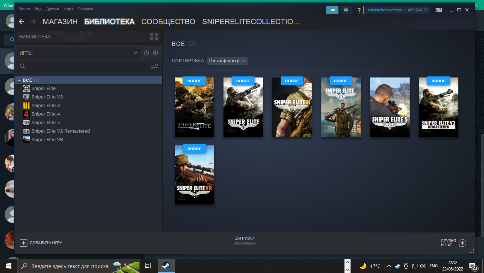Image resolution: width=484 pixels, height=273 pixels.
Task: Select Sniper Elite V2 Remastered in list
Action: 60,131
